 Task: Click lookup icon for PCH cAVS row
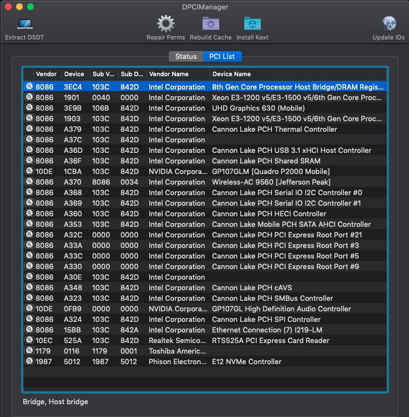click(29, 287)
